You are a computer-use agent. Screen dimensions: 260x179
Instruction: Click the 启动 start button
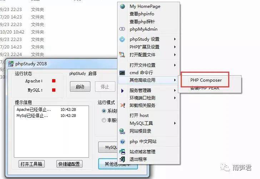[x=80, y=86]
